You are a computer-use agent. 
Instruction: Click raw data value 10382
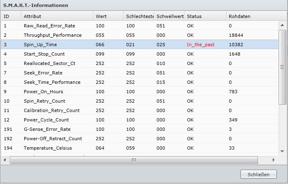pyautogui.click(x=236, y=45)
